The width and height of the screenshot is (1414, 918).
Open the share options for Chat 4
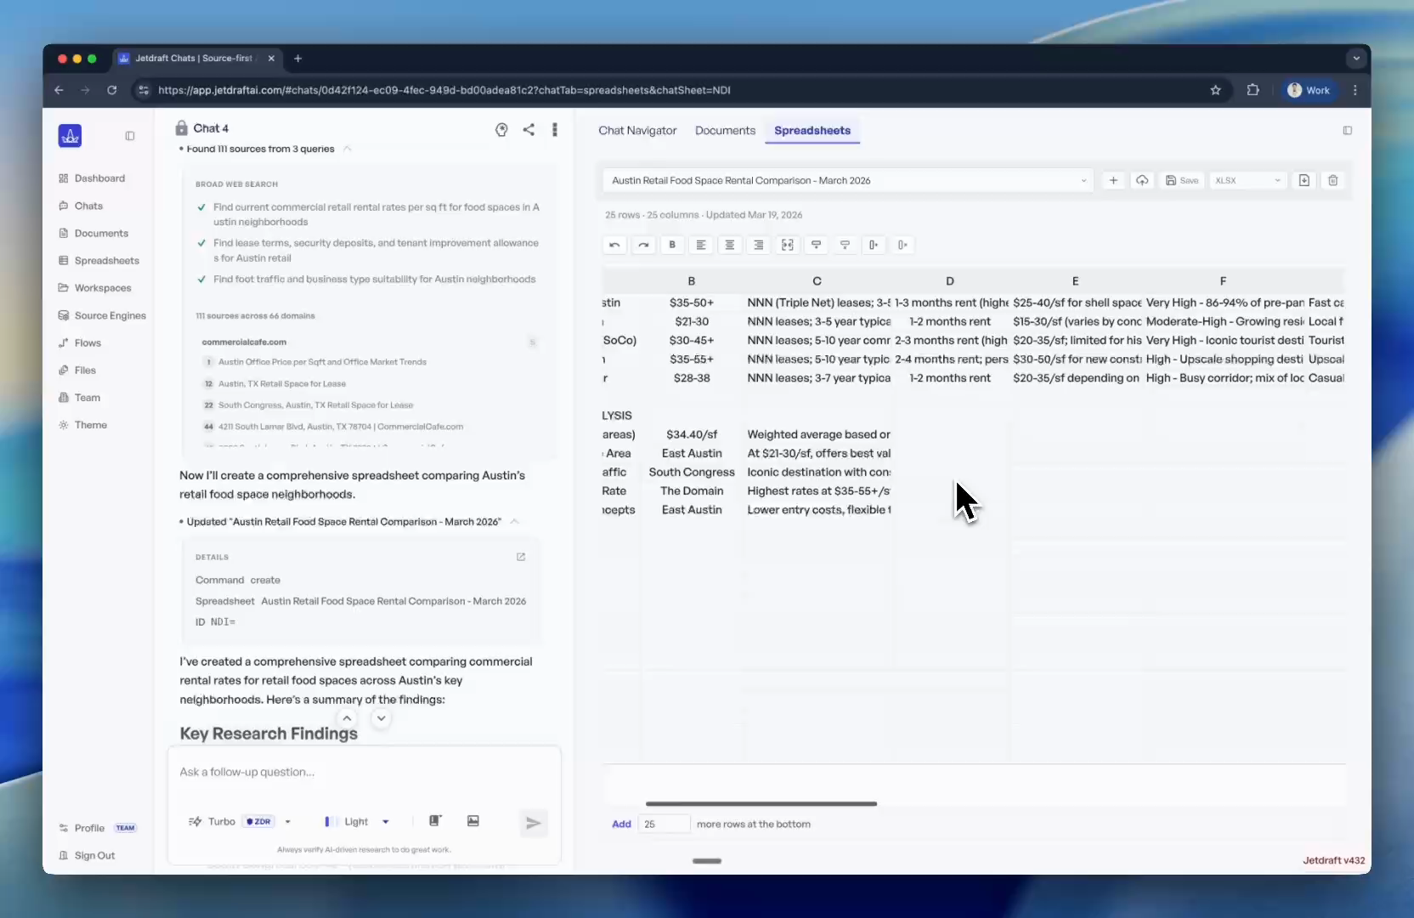529,129
